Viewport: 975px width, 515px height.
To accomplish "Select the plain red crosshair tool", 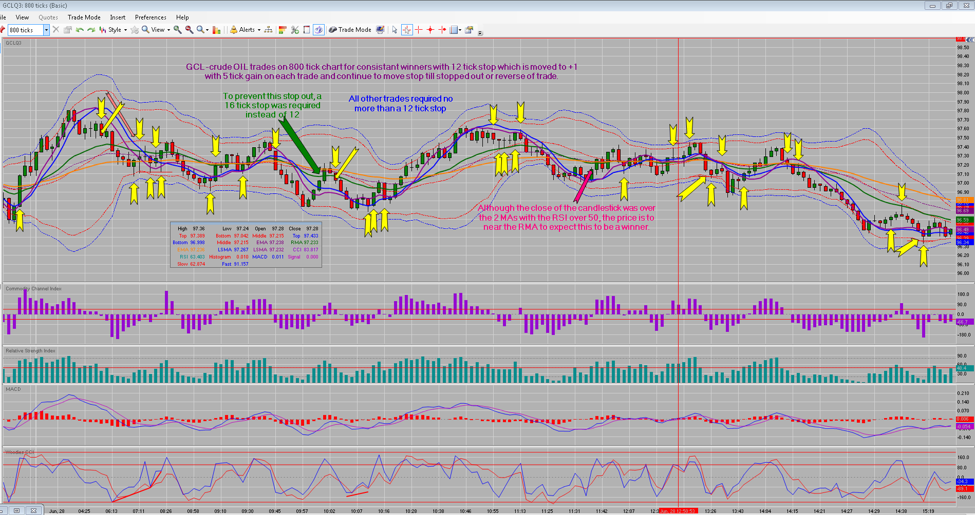I will point(419,30).
